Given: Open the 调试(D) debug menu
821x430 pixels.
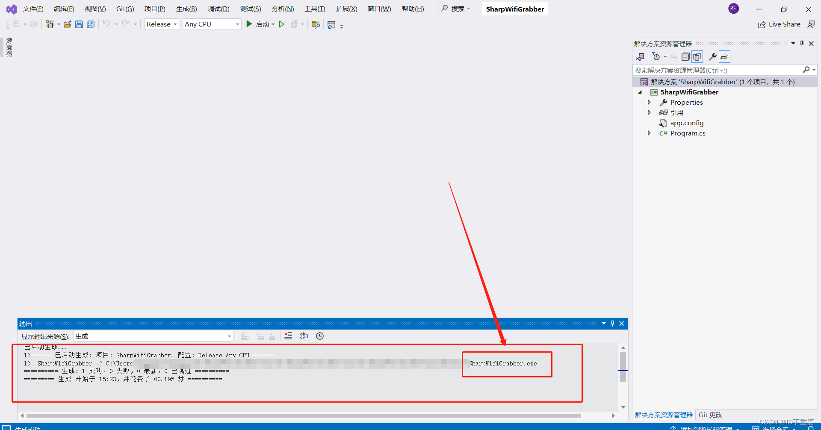Looking at the screenshot, I should [x=219, y=9].
